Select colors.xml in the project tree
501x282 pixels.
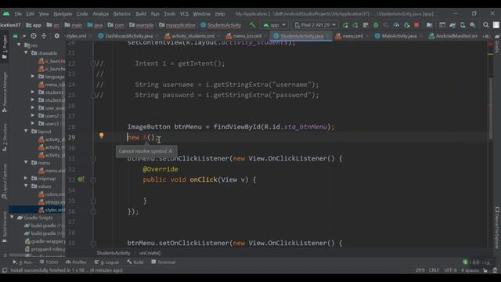51,194
